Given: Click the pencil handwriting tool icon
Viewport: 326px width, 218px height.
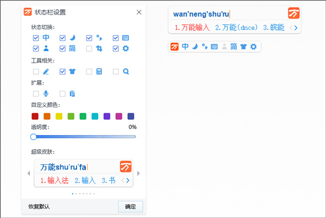Looking at the screenshot, I should click(x=46, y=72).
